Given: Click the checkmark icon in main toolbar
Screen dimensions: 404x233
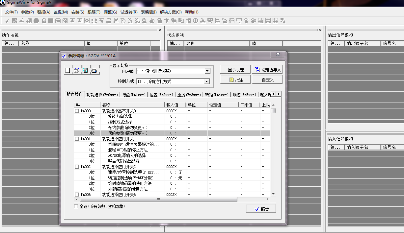Looking at the screenshot, I should (x=7, y=21).
